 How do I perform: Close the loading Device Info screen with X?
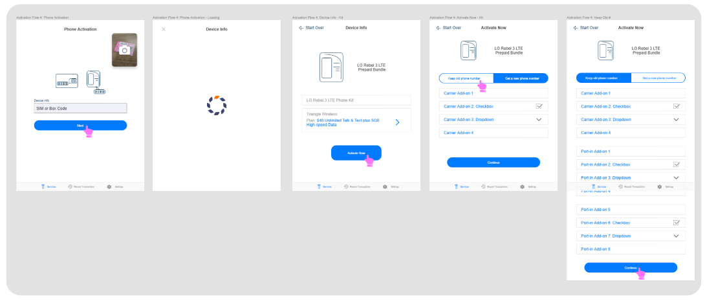point(164,28)
